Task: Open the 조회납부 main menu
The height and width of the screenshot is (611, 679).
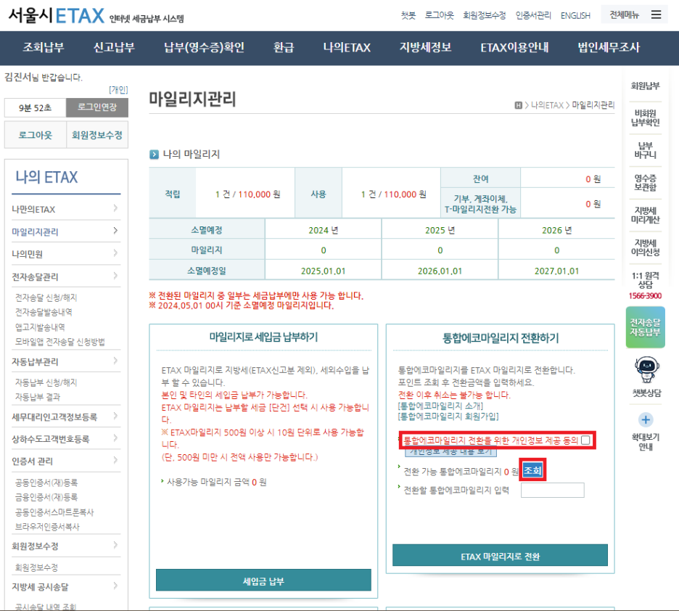Action: pyautogui.click(x=44, y=47)
